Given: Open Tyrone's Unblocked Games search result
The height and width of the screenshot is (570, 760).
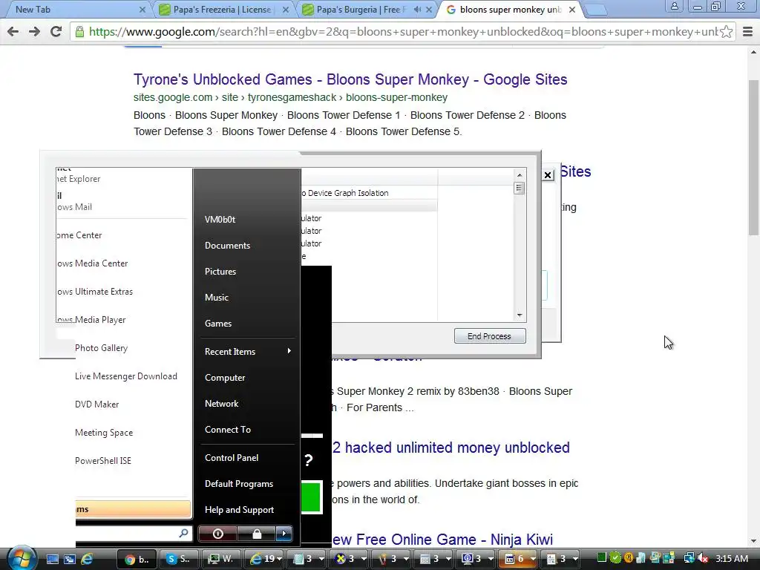Looking at the screenshot, I should 350,79.
